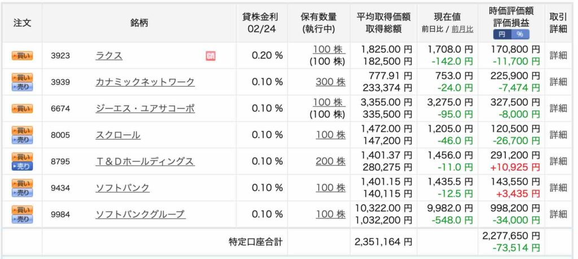578x259 pixels.
Task: Click the 買い button for スクロール
Action: tap(23, 131)
